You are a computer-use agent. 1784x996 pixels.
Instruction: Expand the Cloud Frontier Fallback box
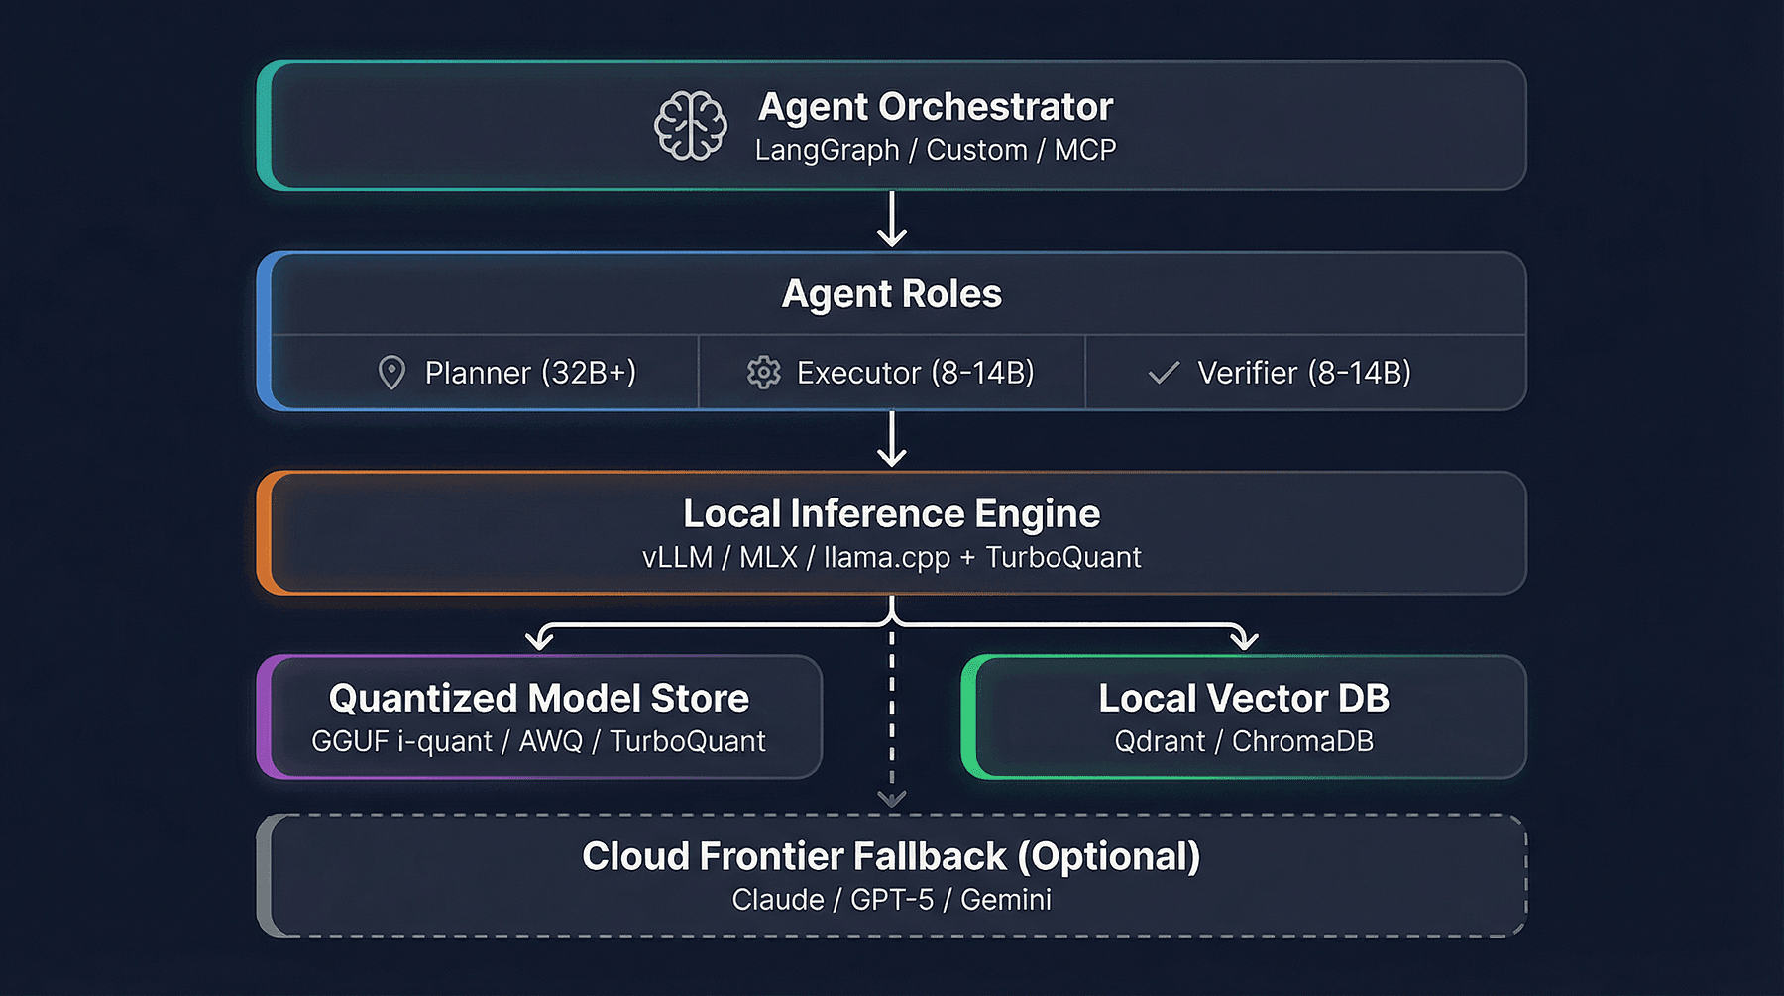(892, 872)
